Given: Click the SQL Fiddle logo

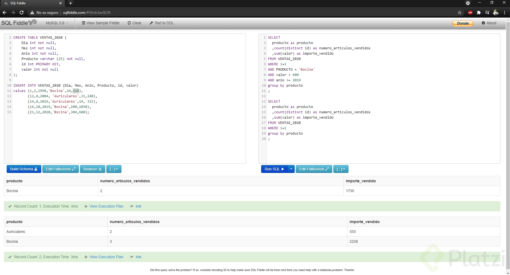Looking at the screenshot, I should 16,23.
